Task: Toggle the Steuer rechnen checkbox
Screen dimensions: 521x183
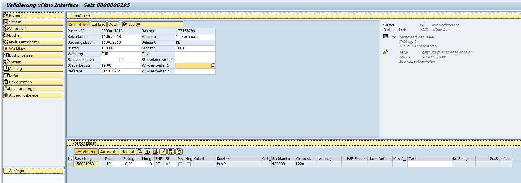Action: 121,60
